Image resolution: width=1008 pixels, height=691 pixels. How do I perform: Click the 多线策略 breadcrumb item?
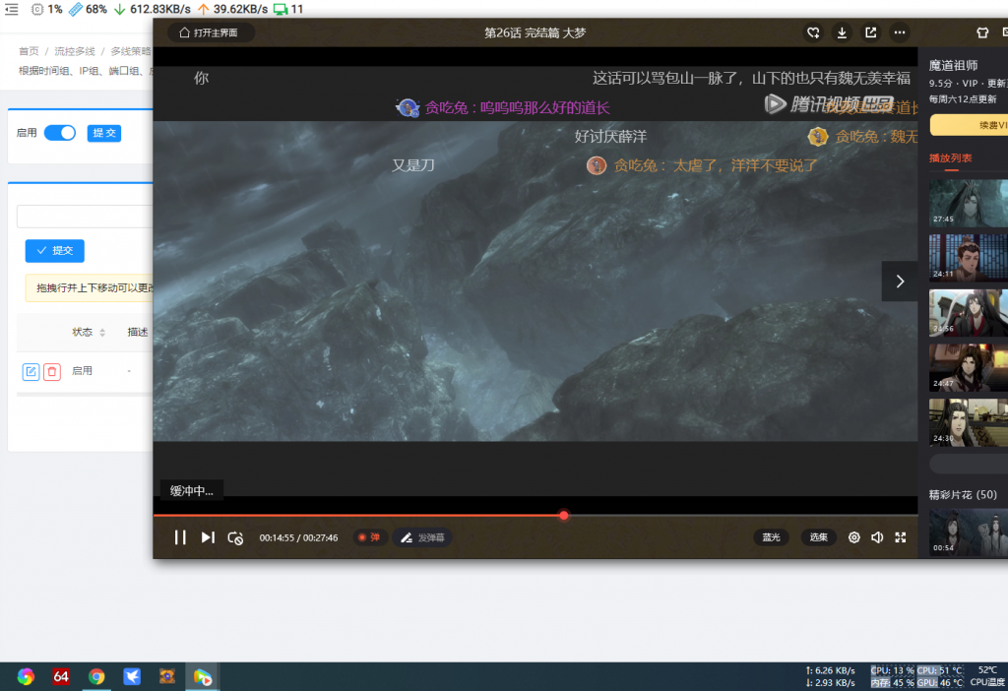point(131,51)
